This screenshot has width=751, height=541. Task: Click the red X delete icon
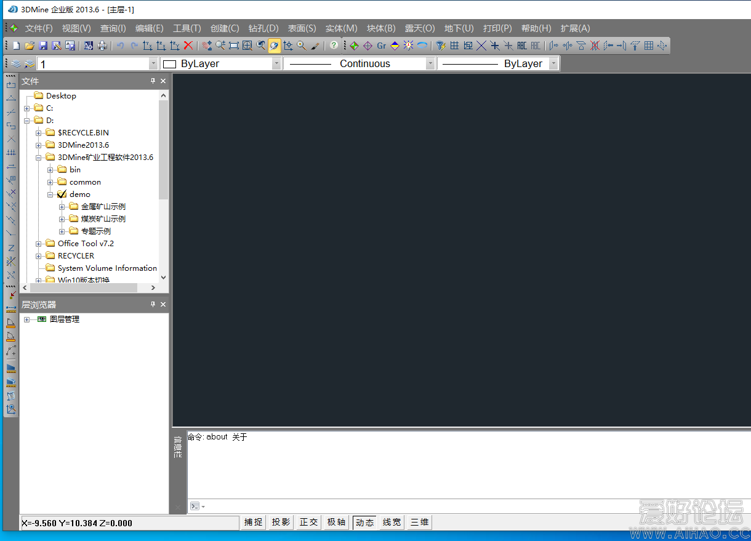(188, 46)
